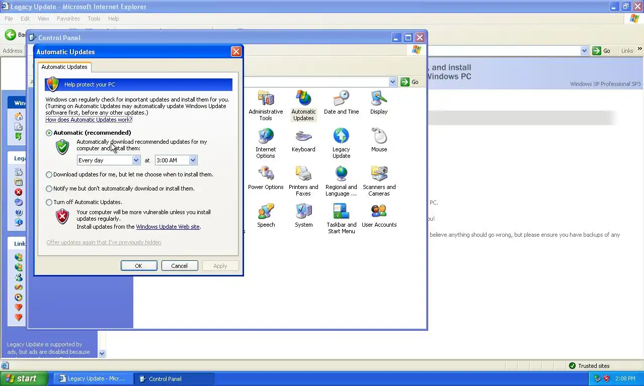Expand the Links toolbar chevron
Image resolution: width=644 pixels, height=386 pixels.
(x=639, y=49)
